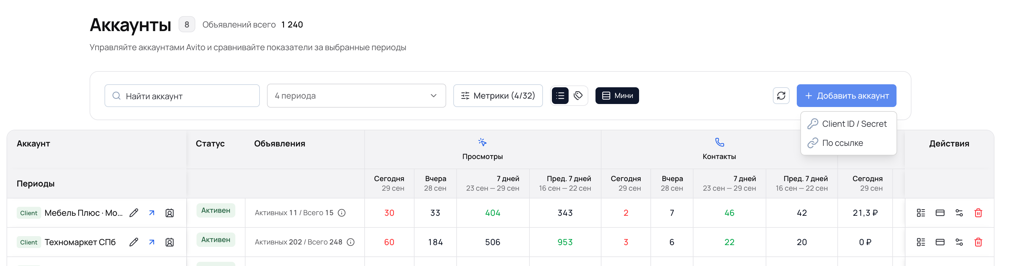Viewport: 1010px width, 266px height.
Task: Delete the Мебель Плюс account
Action: point(978,213)
